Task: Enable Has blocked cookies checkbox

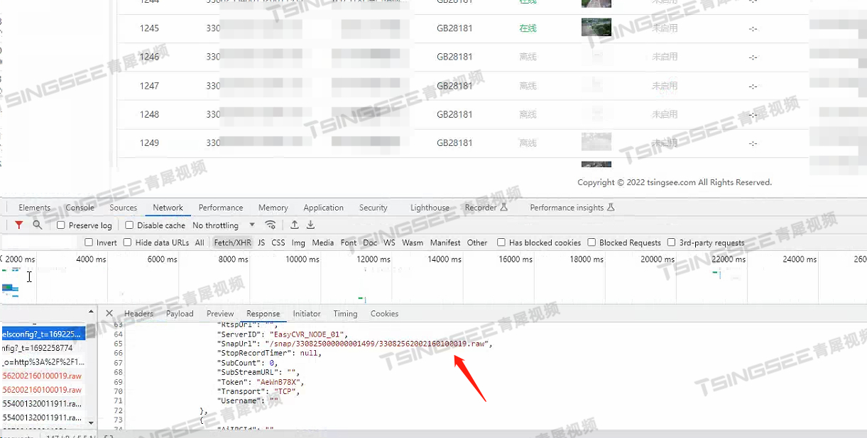Action: [x=501, y=242]
